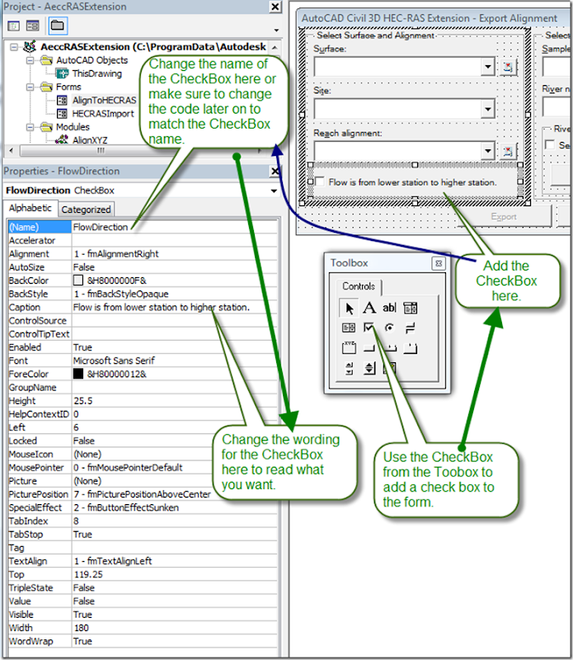Viewport: 573px width, 660px height.
Task: Select the HECRASImport form in project tree
Action: 103,114
